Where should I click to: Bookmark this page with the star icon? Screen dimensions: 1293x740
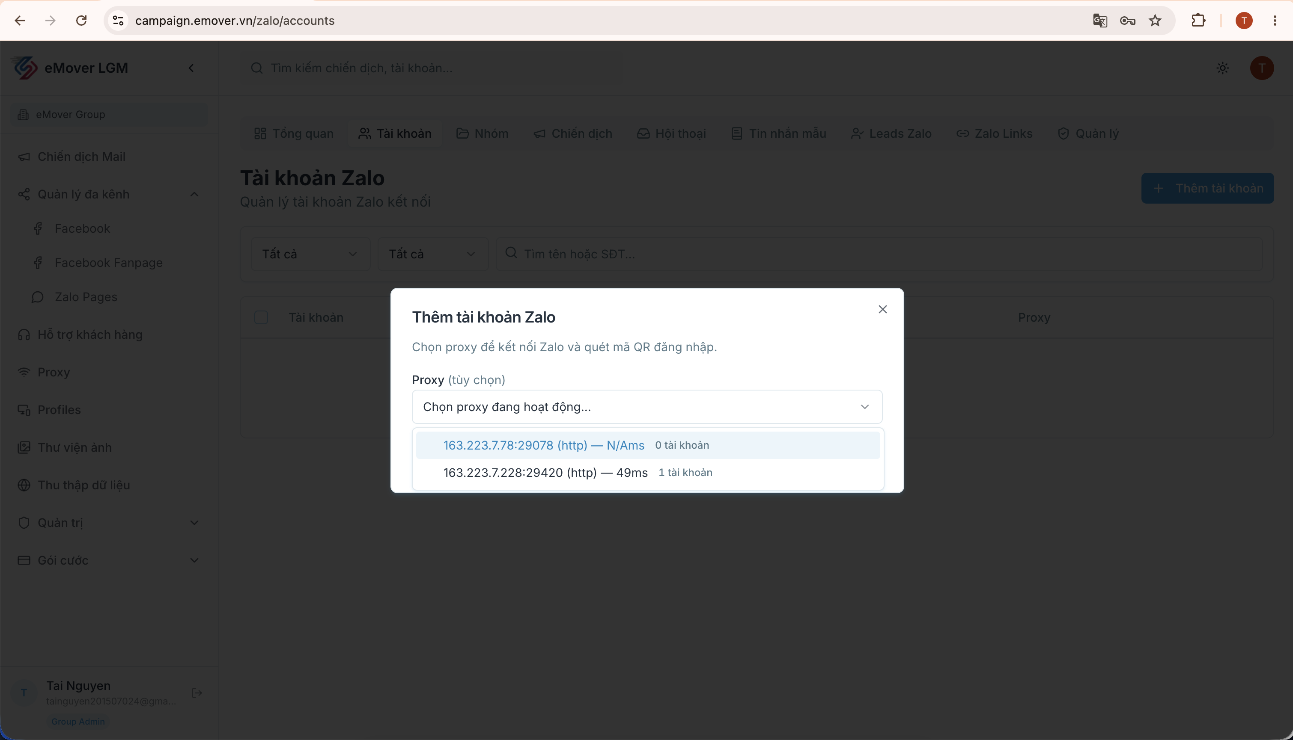click(1155, 21)
